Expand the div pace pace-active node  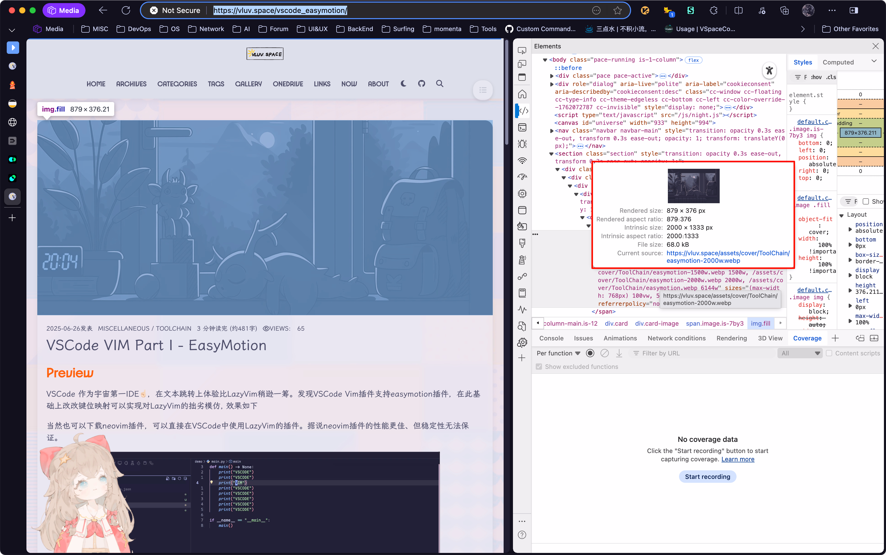coord(551,76)
